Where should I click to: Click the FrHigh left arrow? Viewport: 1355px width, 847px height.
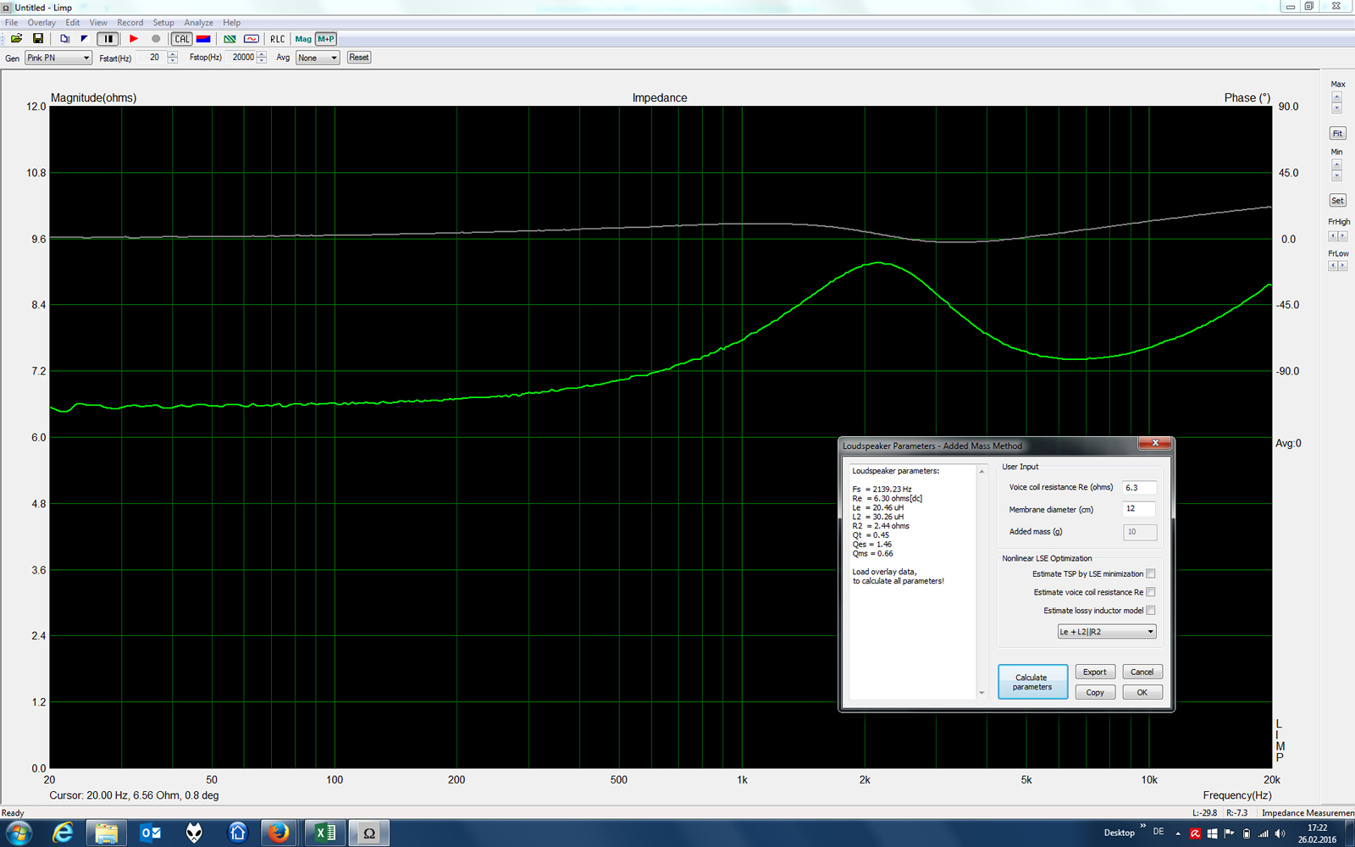coord(1332,235)
